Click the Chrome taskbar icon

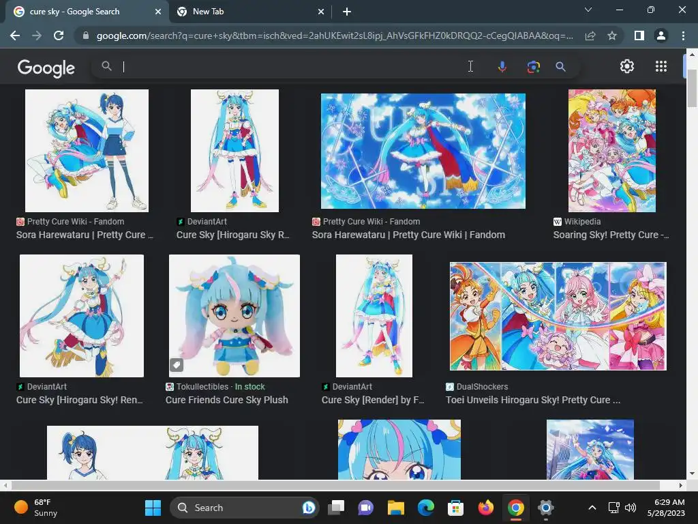pyautogui.click(x=515, y=508)
